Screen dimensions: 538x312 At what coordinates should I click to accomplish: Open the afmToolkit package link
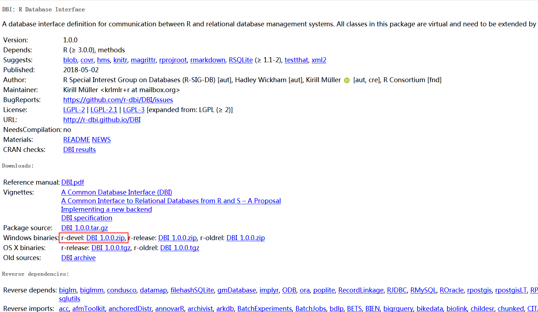[89, 308]
